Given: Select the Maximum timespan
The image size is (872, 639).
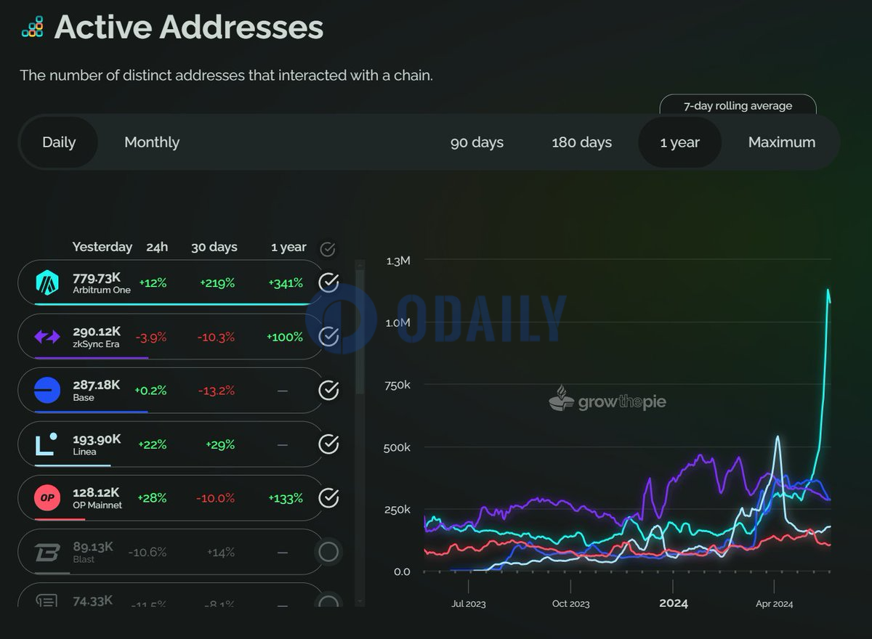Looking at the screenshot, I should [782, 142].
